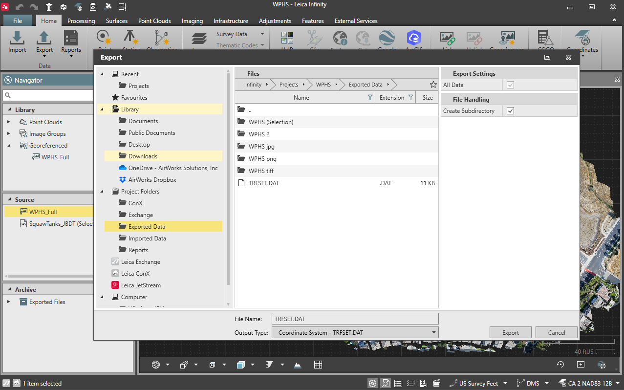Collapse the Project Folders tree node
The image size is (624, 390).
[102, 192]
